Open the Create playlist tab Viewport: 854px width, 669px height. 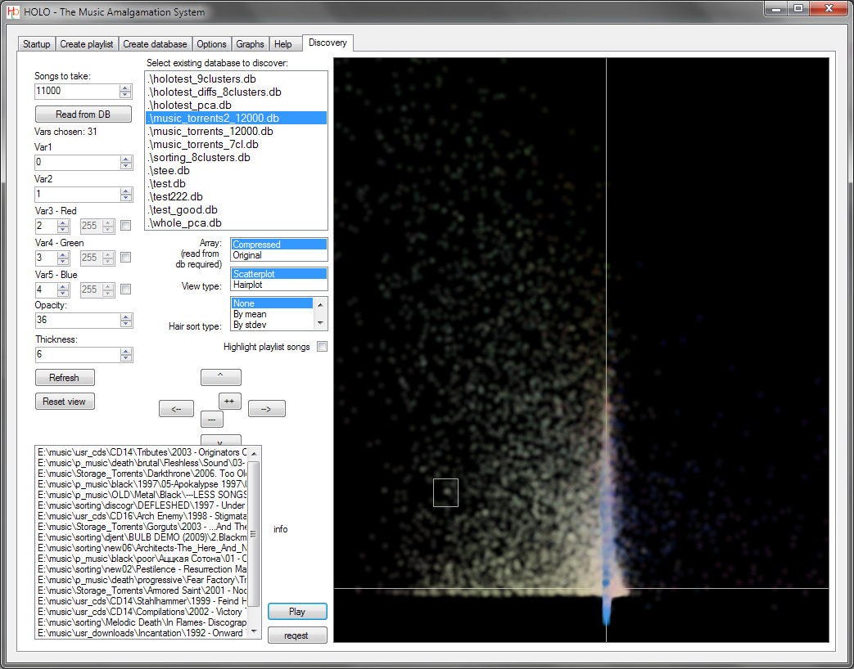tap(87, 44)
